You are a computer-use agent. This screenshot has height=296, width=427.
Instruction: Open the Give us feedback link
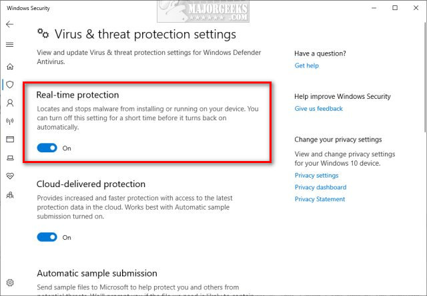tap(318, 108)
